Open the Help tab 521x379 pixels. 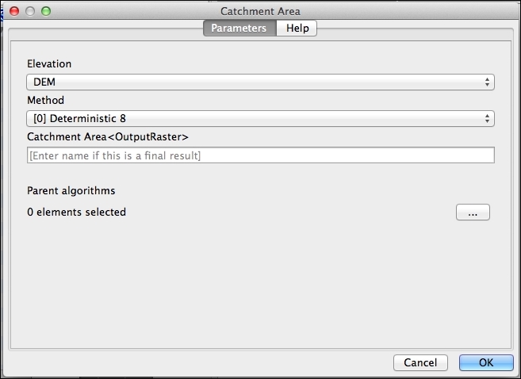pyautogui.click(x=297, y=28)
